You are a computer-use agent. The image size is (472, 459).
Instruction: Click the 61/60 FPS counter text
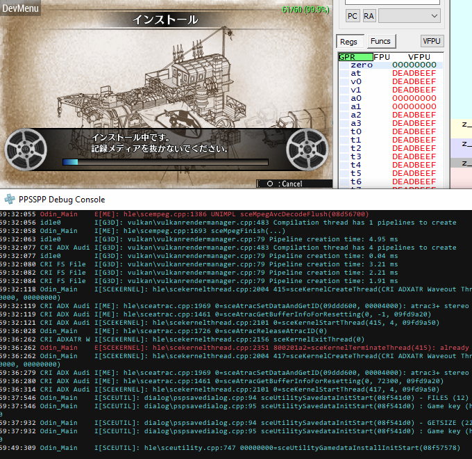[305, 10]
